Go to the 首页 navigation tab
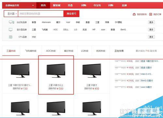 click(x=43, y=5)
